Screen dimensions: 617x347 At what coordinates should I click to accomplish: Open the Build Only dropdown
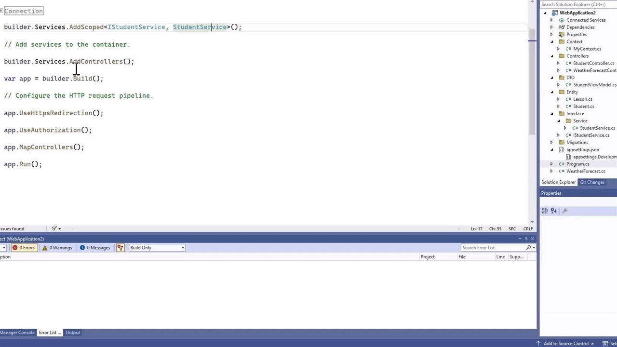point(157,248)
